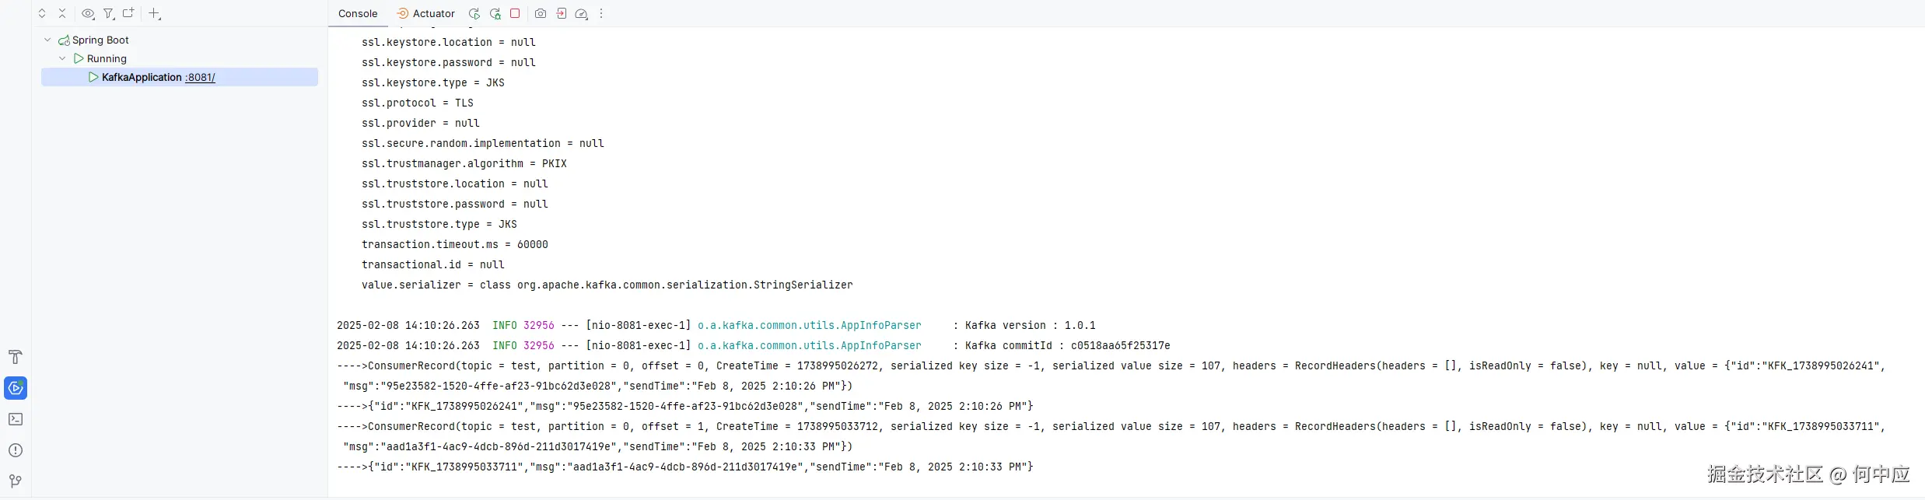The height and width of the screenshot is (500, 1925).
Task: Open the Services tool window
Action: [x=16, y=388]
